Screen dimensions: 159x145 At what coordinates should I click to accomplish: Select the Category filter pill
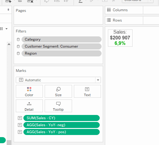(61, 39)
